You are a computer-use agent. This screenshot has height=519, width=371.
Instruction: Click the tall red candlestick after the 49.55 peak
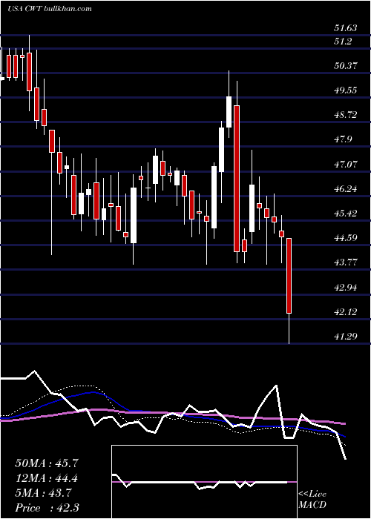[x=237, y=179]
